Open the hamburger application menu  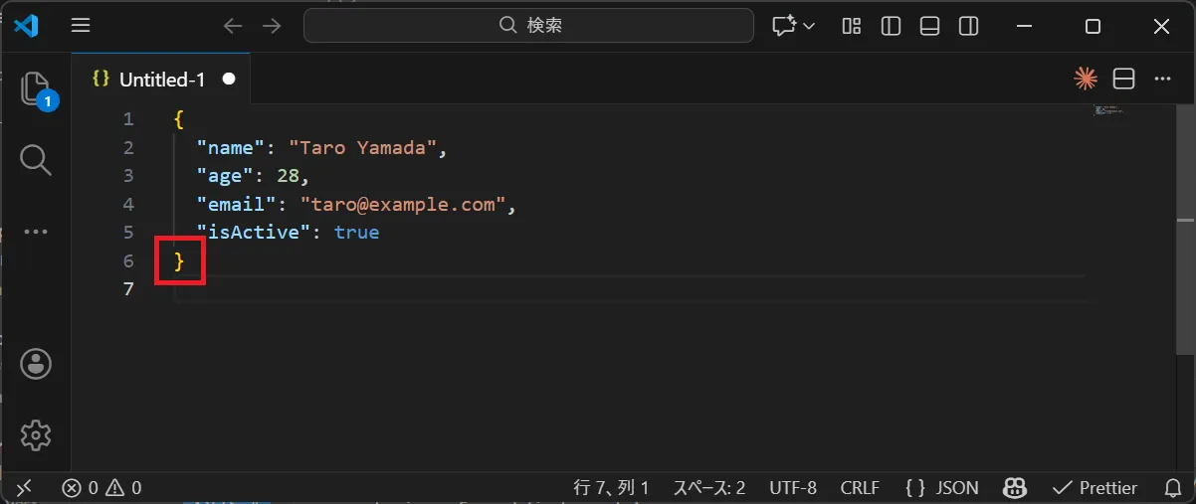pos(81,26)
